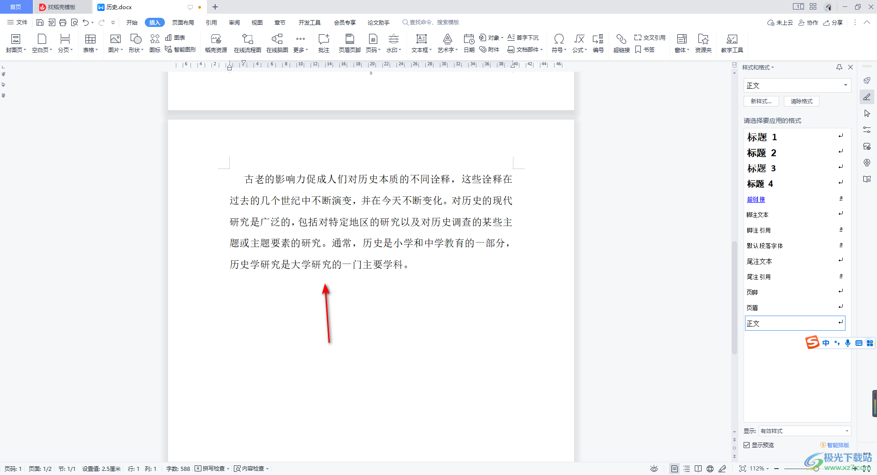Undo the last action
The width and height of the screenshot is (877, 475).
click(85, 22)
